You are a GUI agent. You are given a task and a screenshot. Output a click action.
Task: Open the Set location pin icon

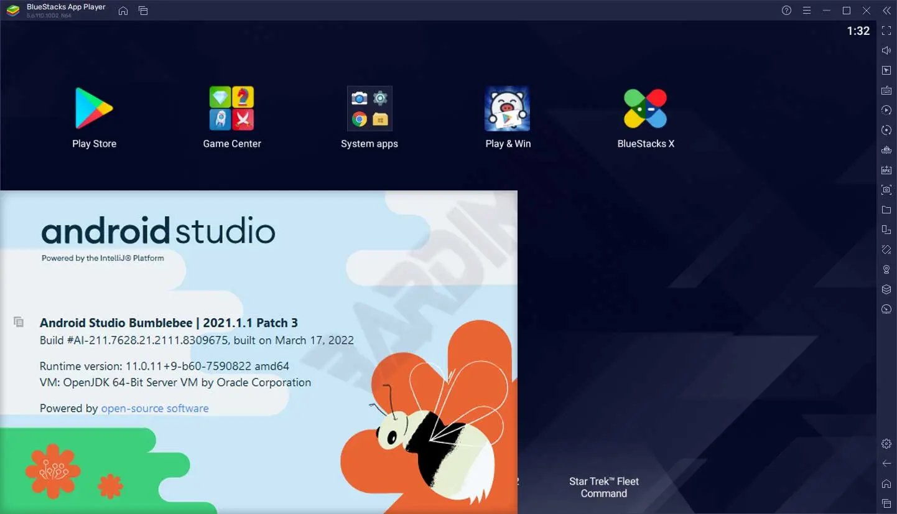(x=886, y=269)
